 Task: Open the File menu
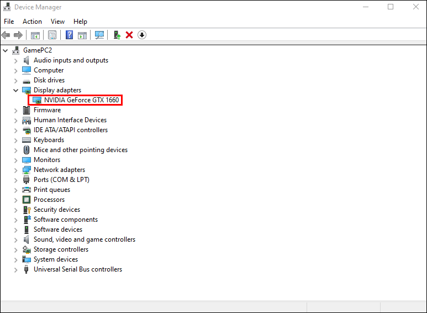coord(9,22)
